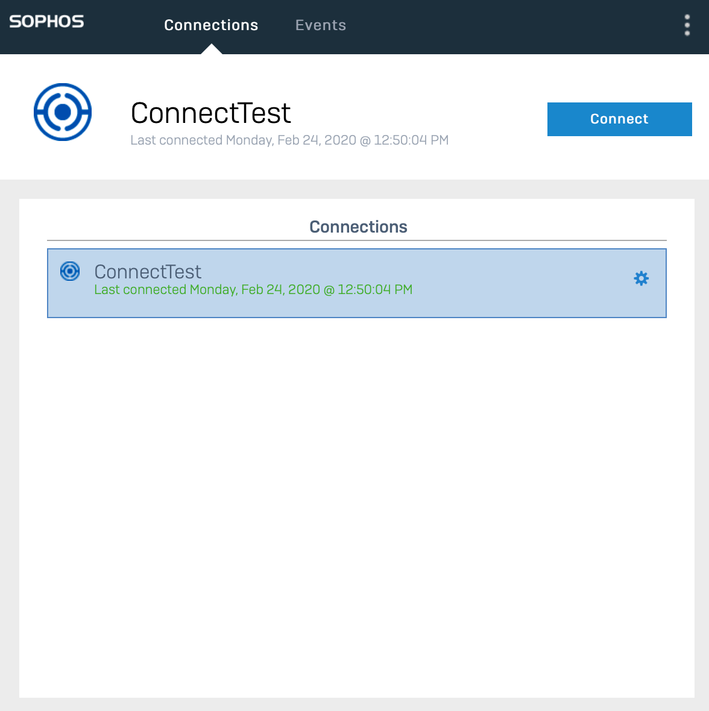Click the large ConnectTest connection icon
Image resolution: width=709 pixels, height=711 pixels.
tap(63, 112)
